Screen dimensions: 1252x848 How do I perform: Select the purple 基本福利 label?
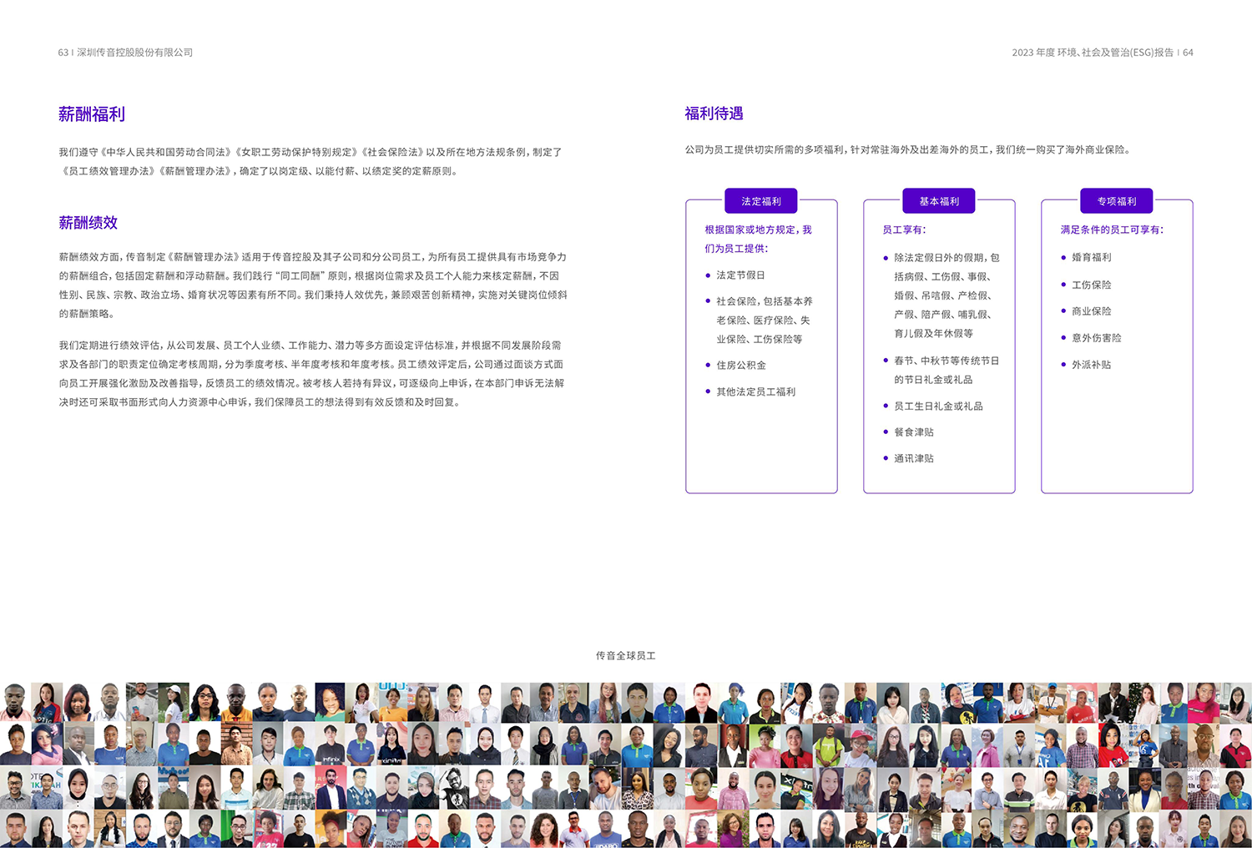[939, 201]
